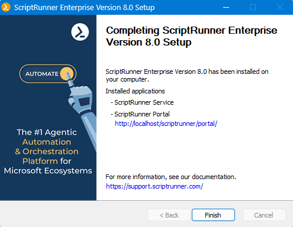The image size is (293, 227).
Task: Click the Cancel button
Action: pyautogui.click(x=264, y=215)
